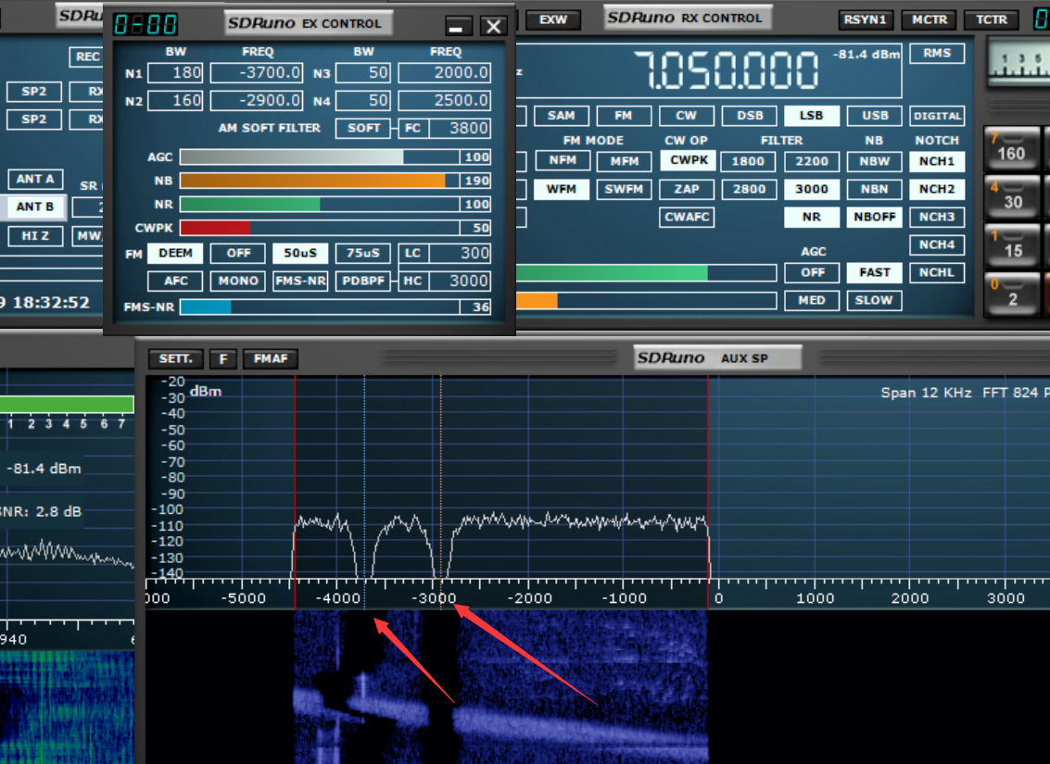Toggle FM DEEM de-emphasis

coord(175,253)
